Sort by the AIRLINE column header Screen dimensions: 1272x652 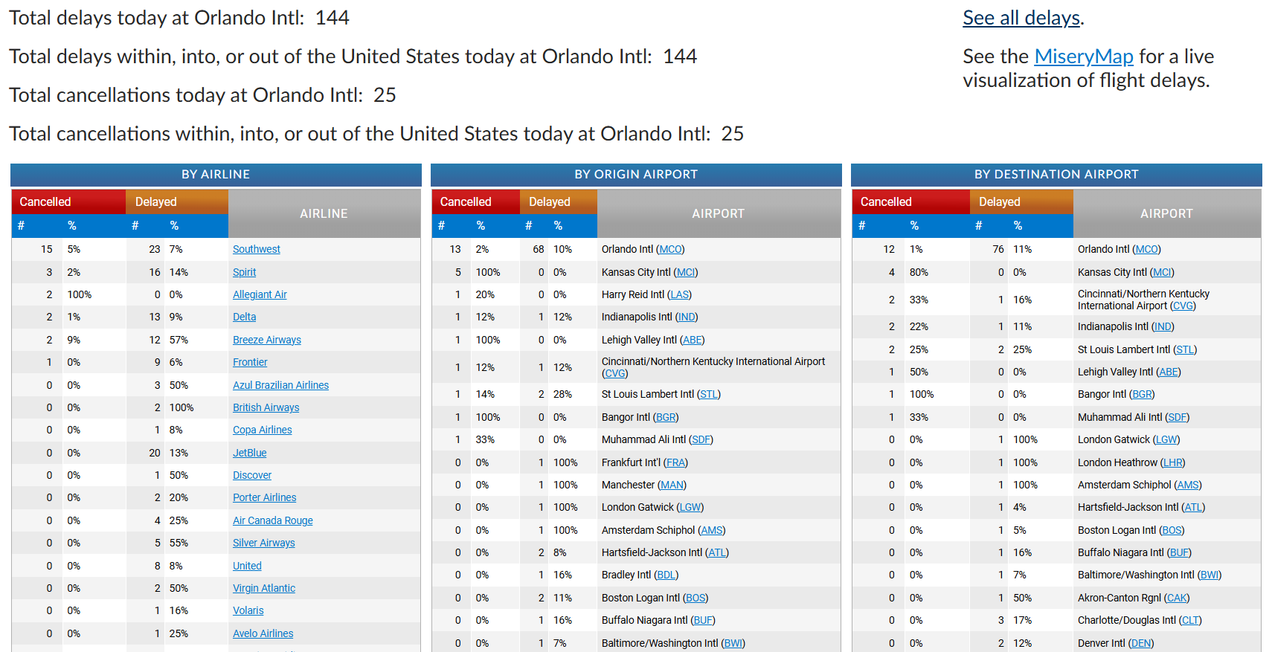324,213
